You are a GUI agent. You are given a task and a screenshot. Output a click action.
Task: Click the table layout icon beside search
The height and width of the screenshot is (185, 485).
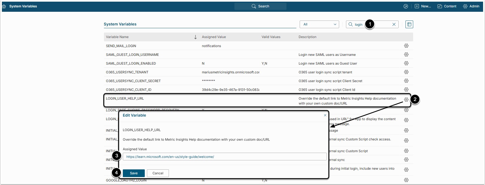(x=409, y=24)
